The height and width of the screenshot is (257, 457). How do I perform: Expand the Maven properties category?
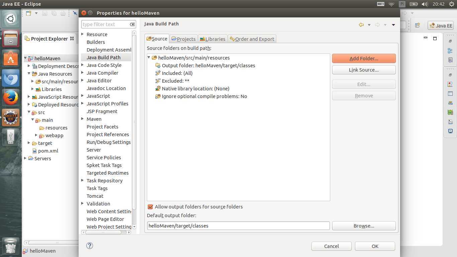pyautogui.click(x=83, y=119)
